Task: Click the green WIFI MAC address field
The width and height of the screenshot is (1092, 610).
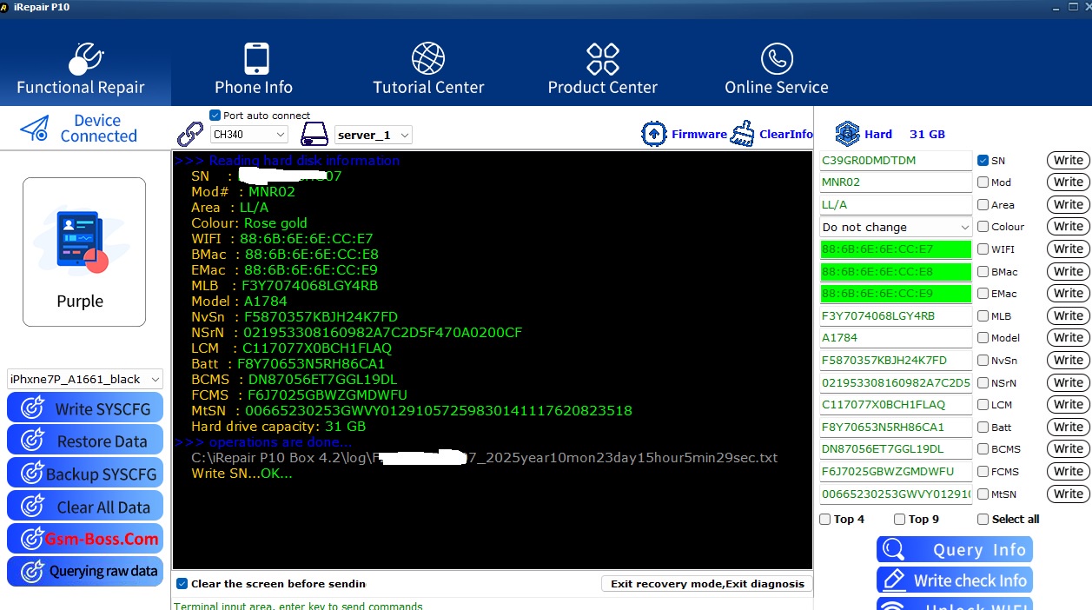Action: [895, 249]
